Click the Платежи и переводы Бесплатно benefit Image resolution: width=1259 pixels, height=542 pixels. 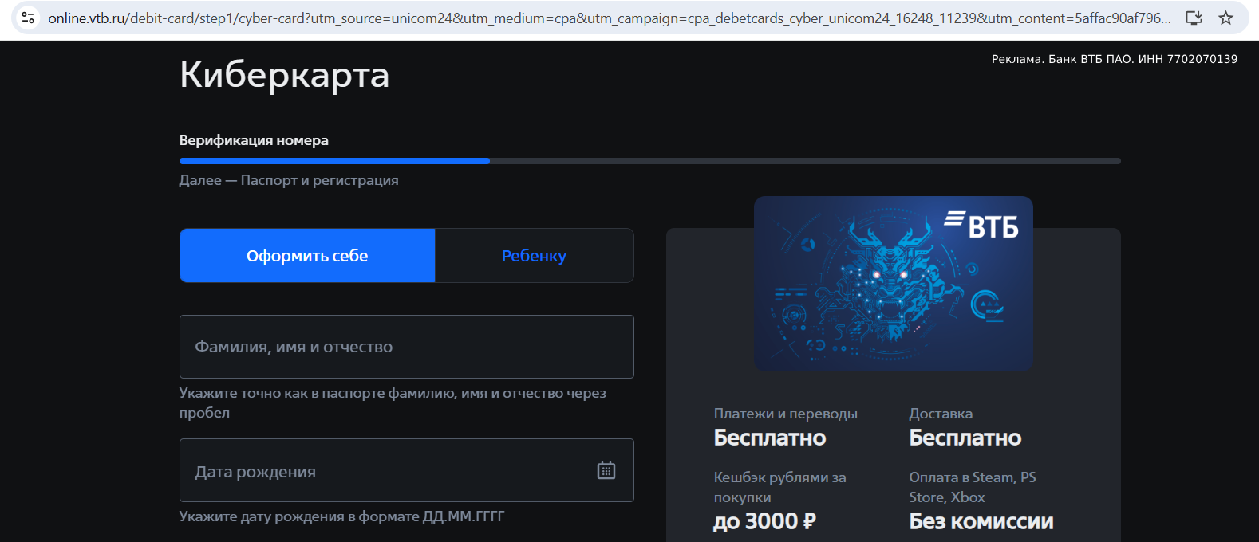click(x=786, y=427)
